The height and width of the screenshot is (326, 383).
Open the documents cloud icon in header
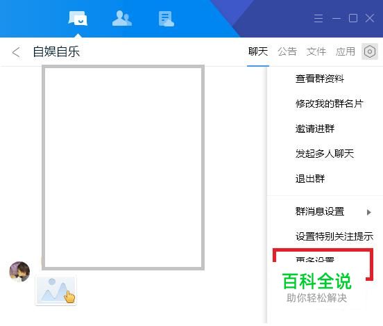coord(166,19)
